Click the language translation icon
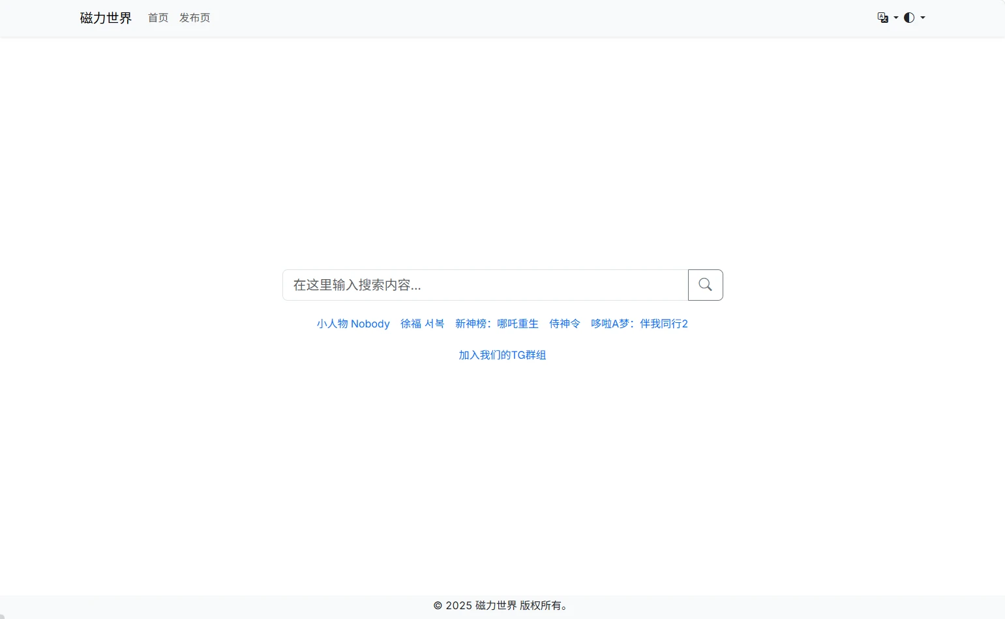1005x619 pixels. (x=882, y=18)
